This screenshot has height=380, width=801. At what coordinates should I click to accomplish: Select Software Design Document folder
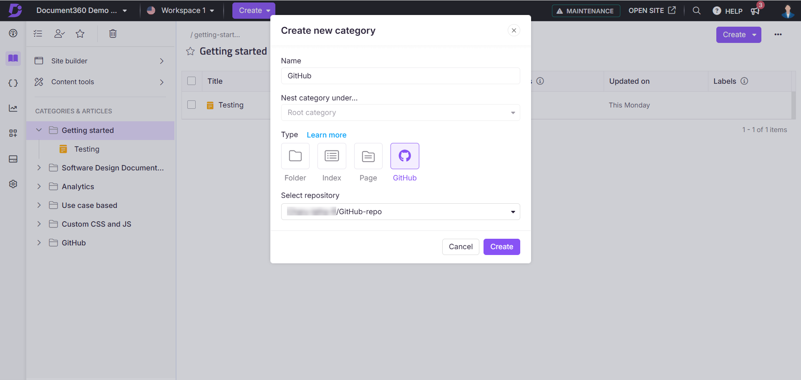point(113,168)
